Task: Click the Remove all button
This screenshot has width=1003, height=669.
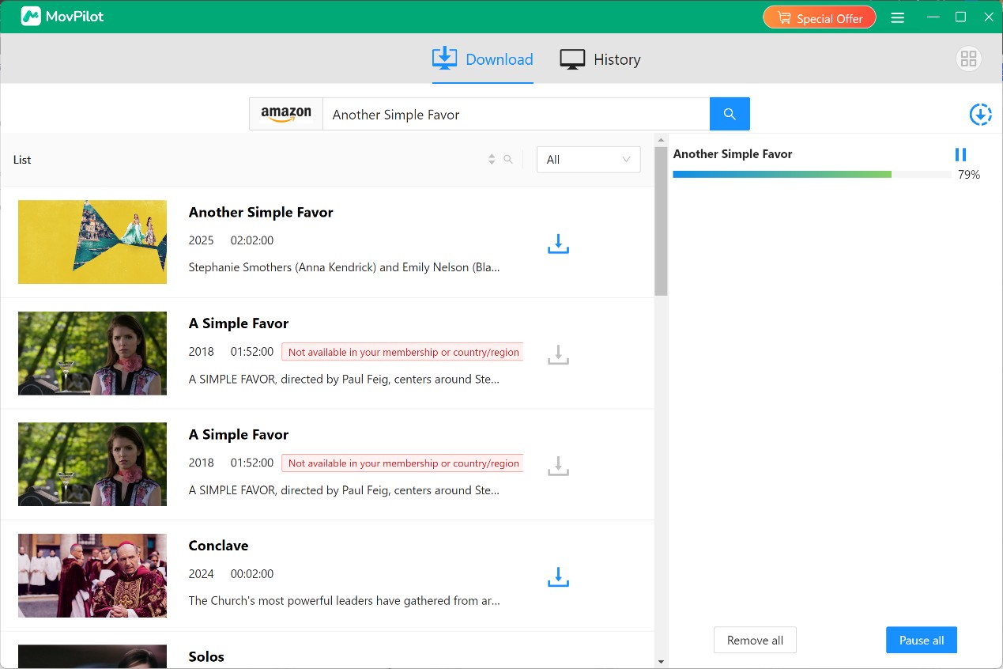Action: (x=755, y=641)
